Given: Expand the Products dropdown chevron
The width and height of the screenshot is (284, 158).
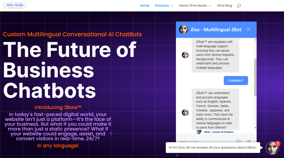Looking at the screenshot, I should pos(172,6).
